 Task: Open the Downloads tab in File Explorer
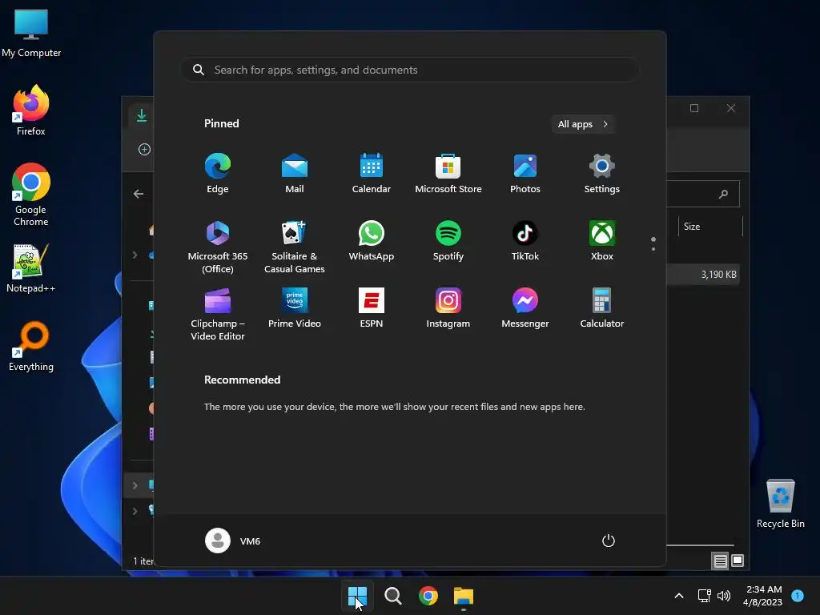point(141,115)
